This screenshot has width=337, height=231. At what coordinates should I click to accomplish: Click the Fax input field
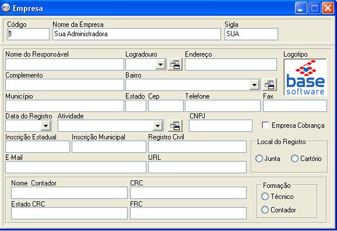295,106
